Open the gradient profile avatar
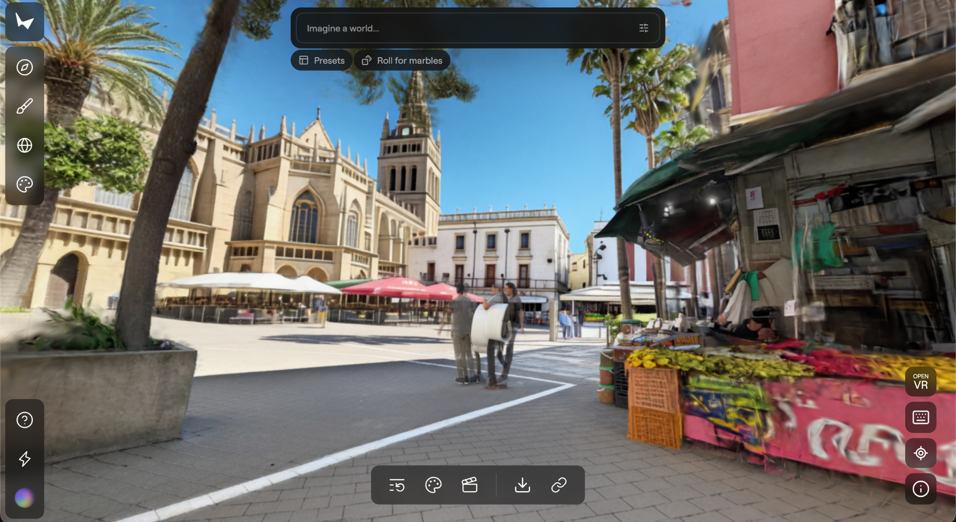This screenshot has width=956, height=522. point(24,498)
